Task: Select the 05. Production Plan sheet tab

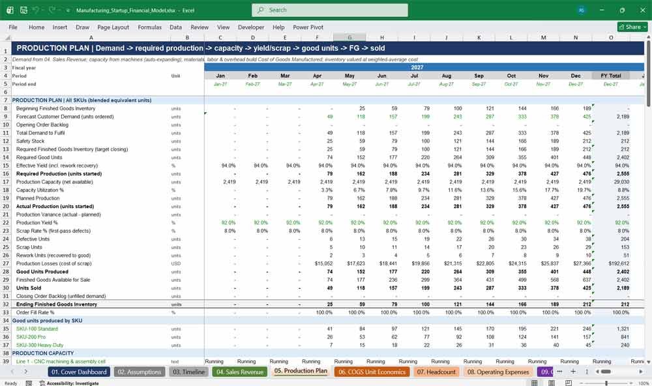Action: pyautogui.click(x=301, y=371)
